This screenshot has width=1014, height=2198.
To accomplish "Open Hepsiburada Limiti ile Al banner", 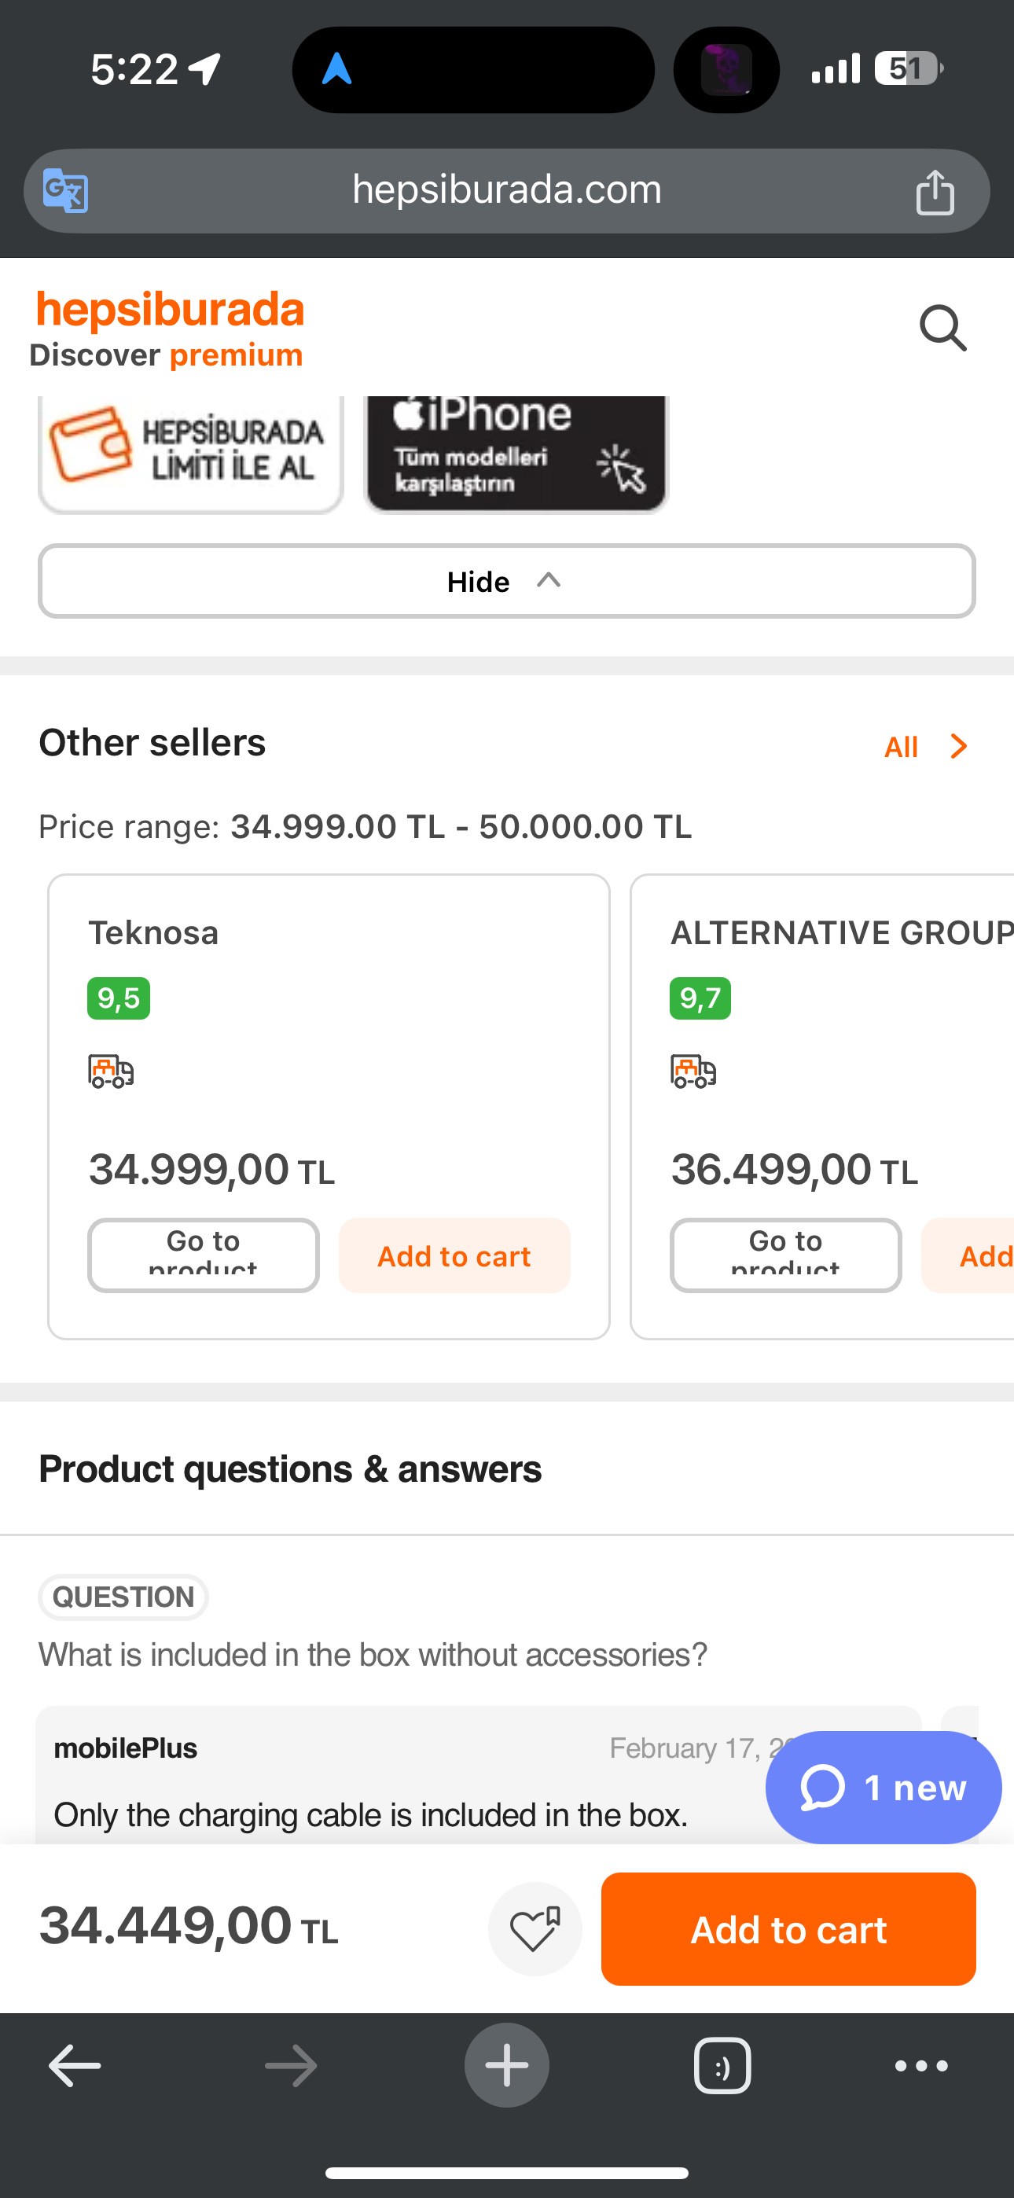I will click(190, 453).
